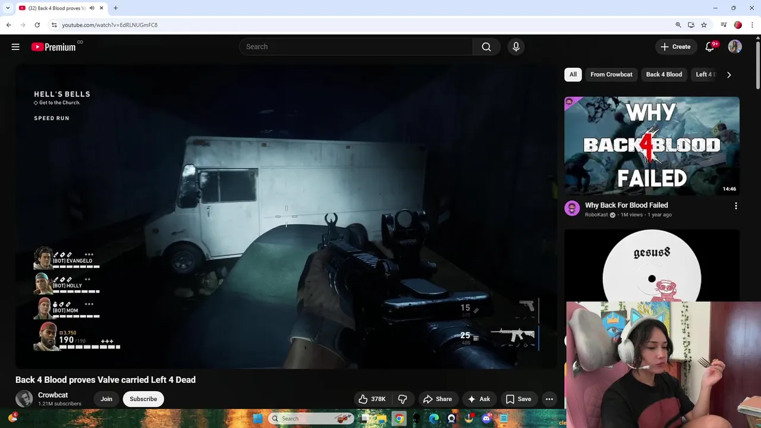
Task: Expand the tab search dropdown arrow
Action: 7,8
